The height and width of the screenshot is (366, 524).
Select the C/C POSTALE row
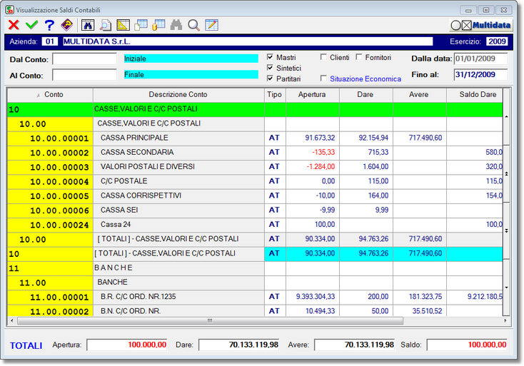click(255, 181)
